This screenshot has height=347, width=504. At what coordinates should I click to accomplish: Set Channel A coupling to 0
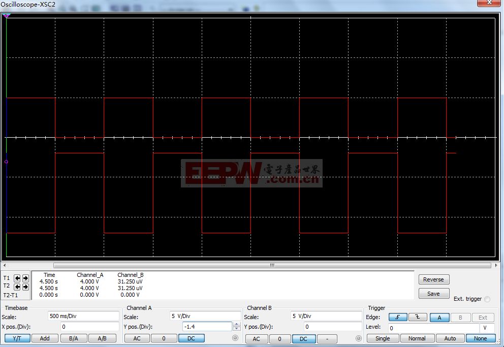coord(164,338)
